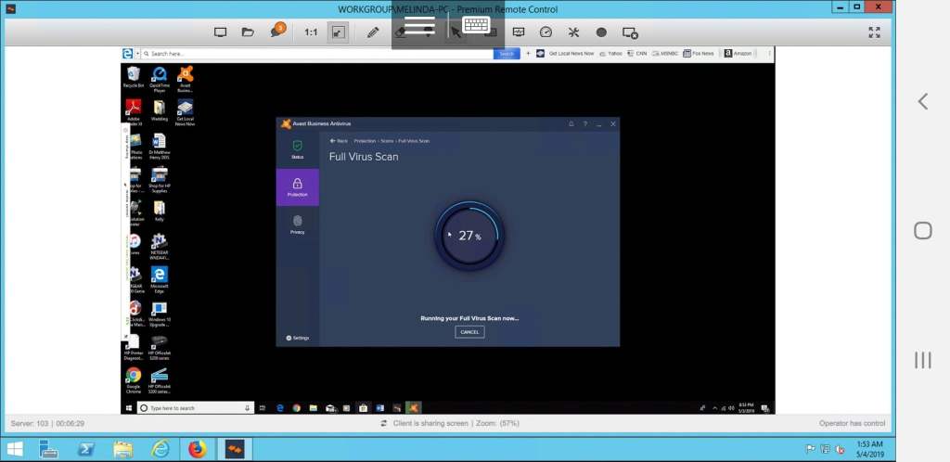Viewport: 950px width, 462px height.
Task: Open Task View on the remote taskbar
Action: coord(263,408)
